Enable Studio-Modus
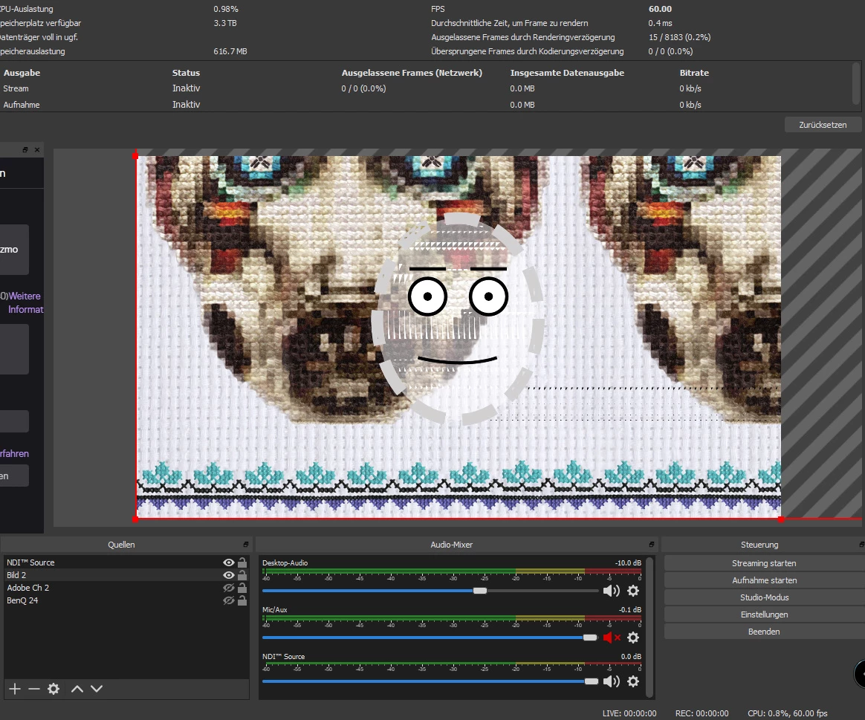 pyautogui.click(x=764, y=597)
